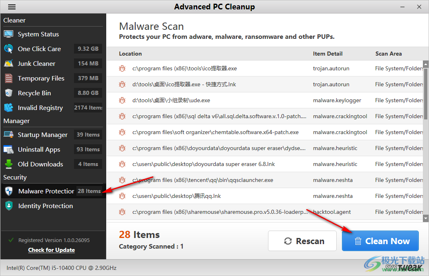The image size is (429, 276).
Task: Minimize the Advanced PC Cleanup window
Action: coord(402,7)
